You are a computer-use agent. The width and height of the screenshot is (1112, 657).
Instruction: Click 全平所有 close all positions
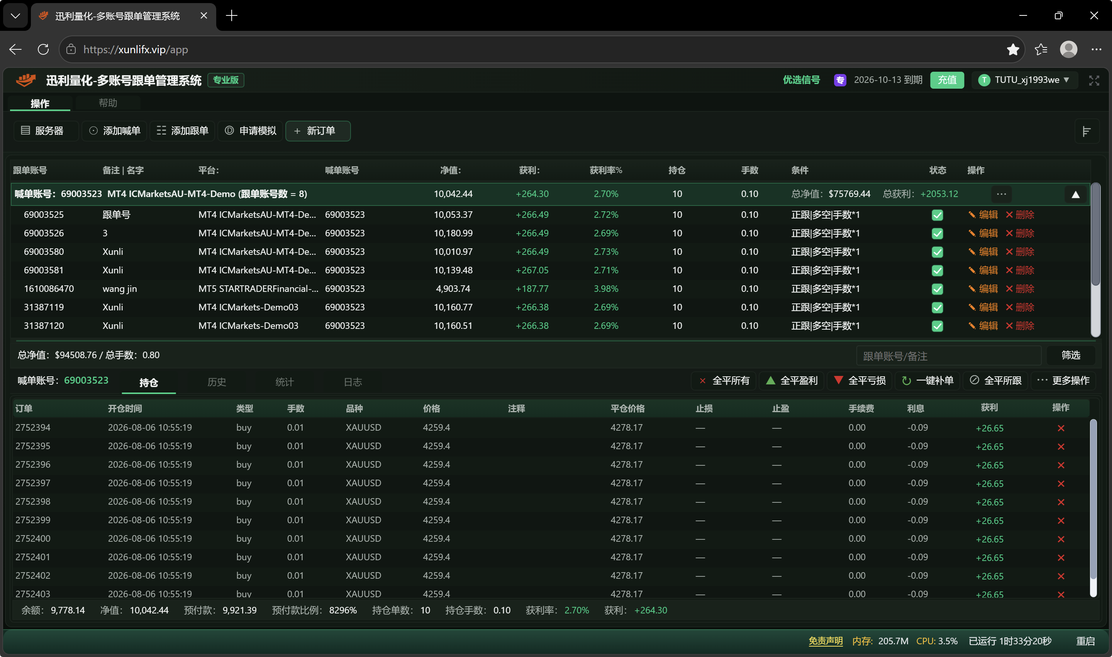[724, 381]
